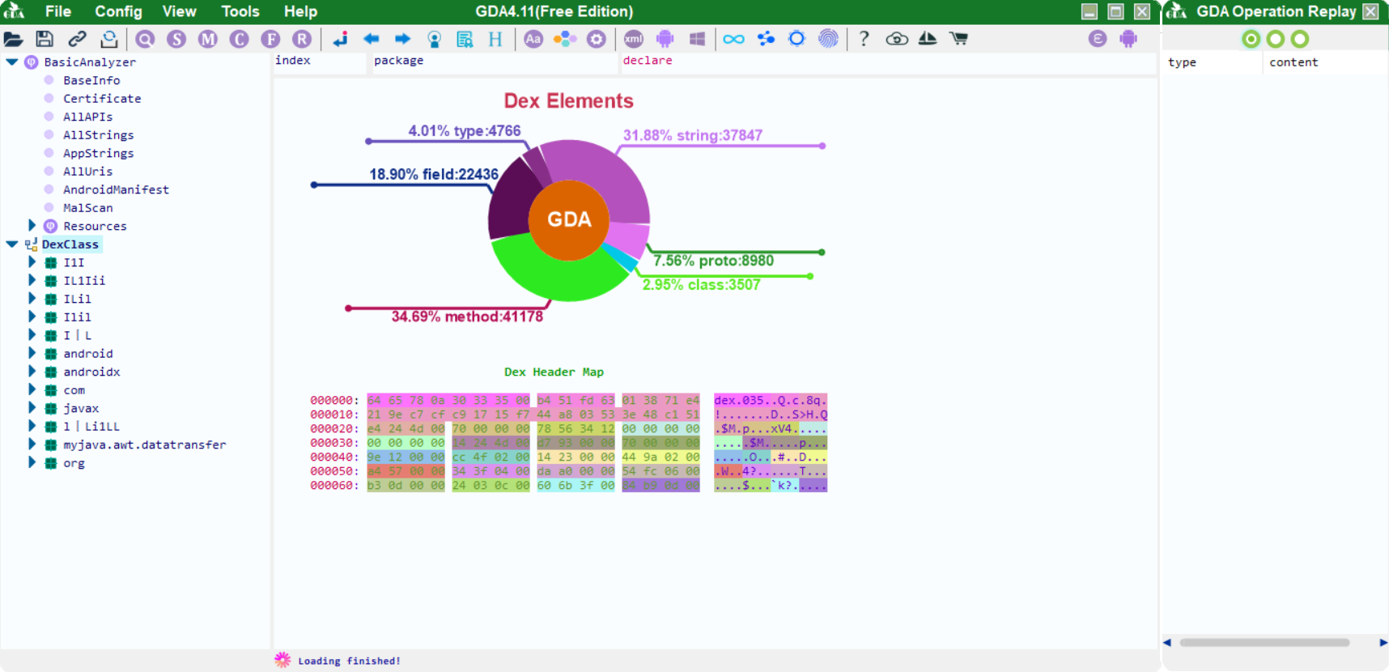The height and width of the screenshot is (672, 1389).
Task: Go back with the blue left arrow
Action: [x=372, y=39]
